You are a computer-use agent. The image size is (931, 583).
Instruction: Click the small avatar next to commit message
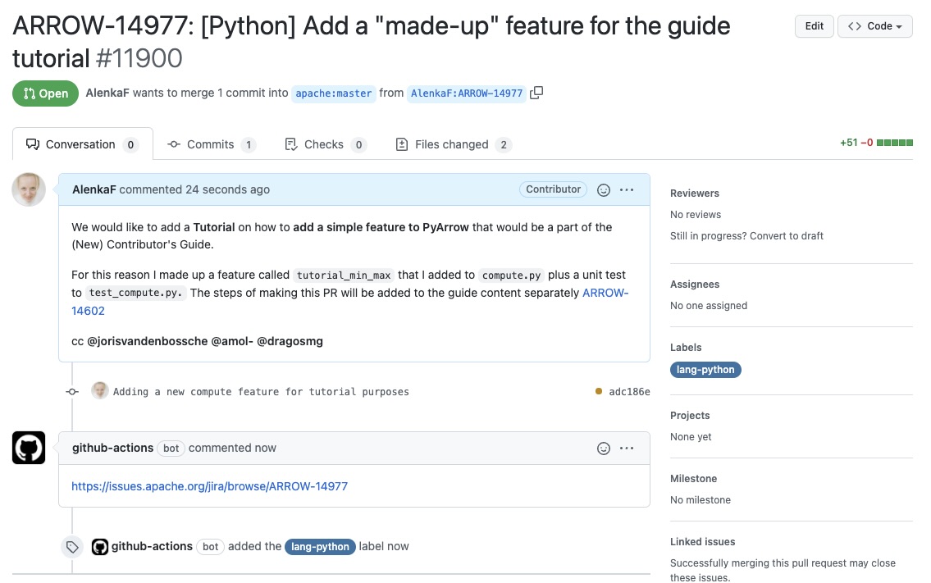(100, 391)
